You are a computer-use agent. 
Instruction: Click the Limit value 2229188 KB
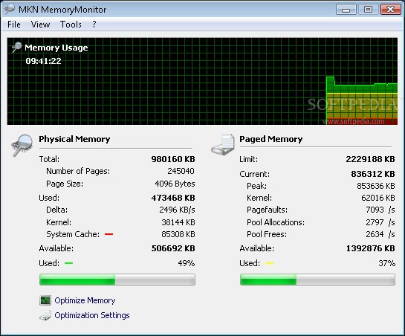click(x=370, y=159)
